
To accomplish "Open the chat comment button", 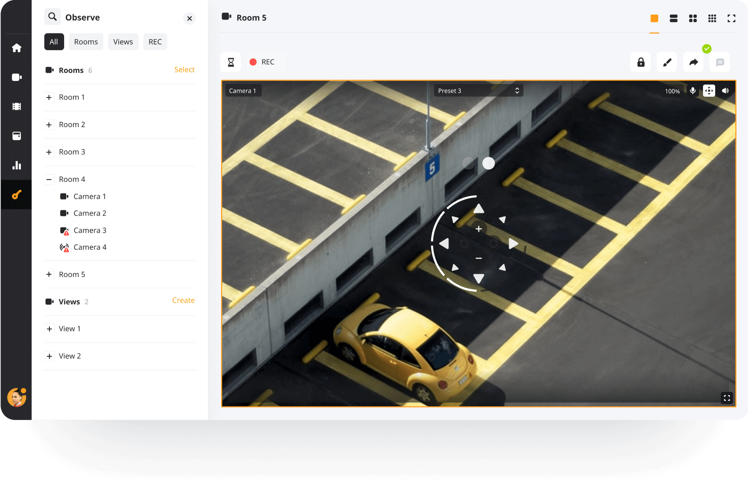I will tap(720, 62).
